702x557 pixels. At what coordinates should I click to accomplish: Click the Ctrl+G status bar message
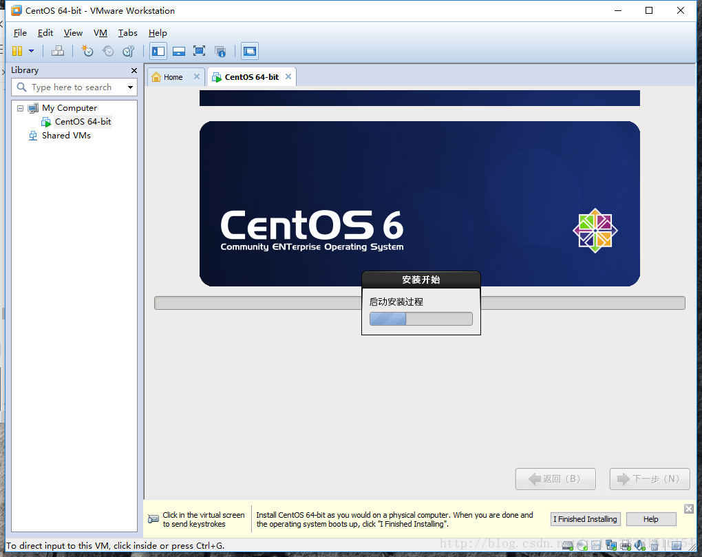(x=116, y=545)
